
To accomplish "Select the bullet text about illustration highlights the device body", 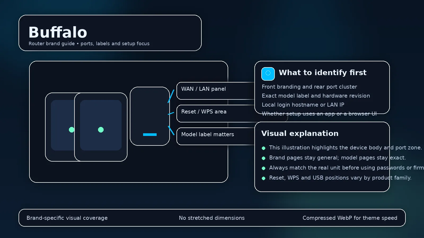I will (345, 148).
